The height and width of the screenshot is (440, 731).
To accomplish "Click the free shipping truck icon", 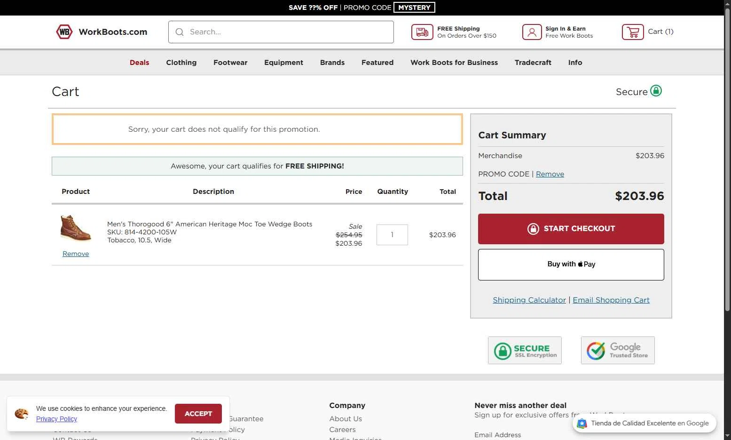I will coord(422,32).
